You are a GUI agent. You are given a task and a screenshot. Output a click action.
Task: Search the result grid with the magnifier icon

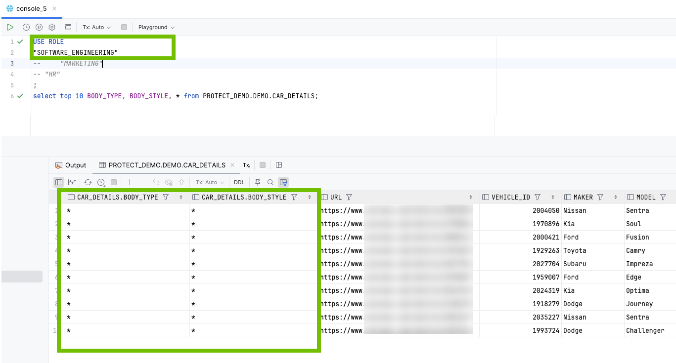(x=270, y=182)
